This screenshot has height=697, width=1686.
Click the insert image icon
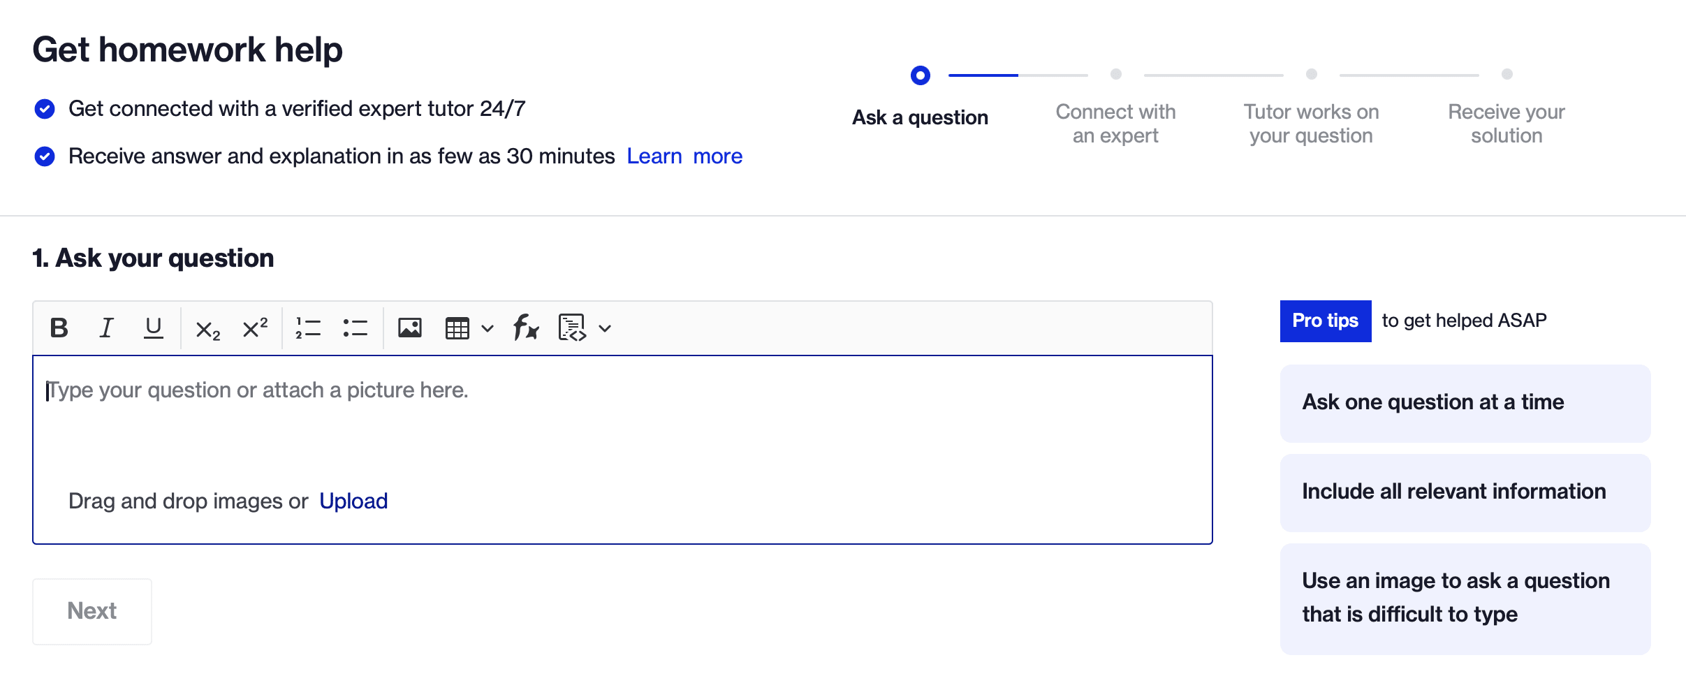coord(410,328)
